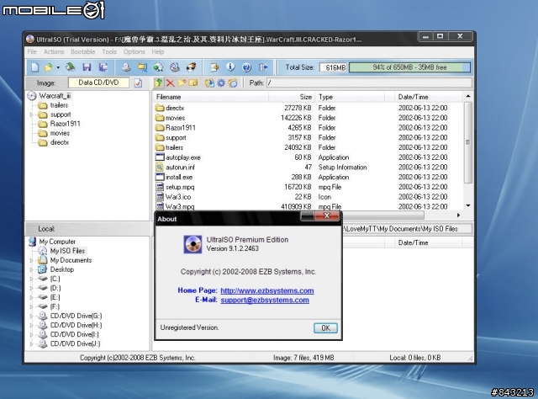The image size is (538, 399).
Task: Open the Help menu
Action: click(x=158, y=52)
